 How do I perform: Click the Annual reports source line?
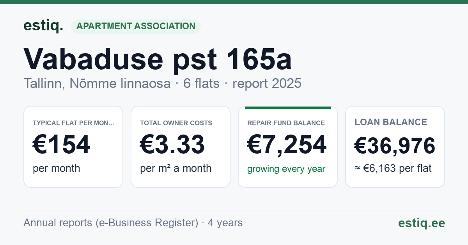(x=133, y=223)
